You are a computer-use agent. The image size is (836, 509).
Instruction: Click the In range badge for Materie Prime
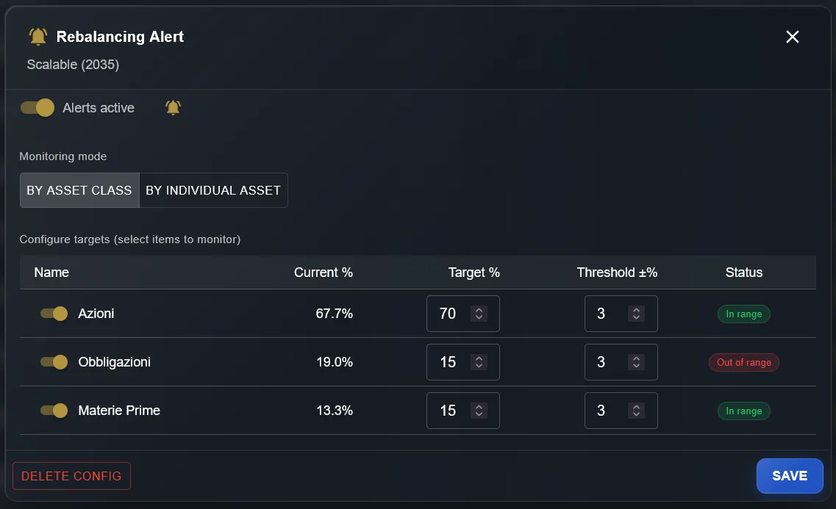[x=743, y=411]
